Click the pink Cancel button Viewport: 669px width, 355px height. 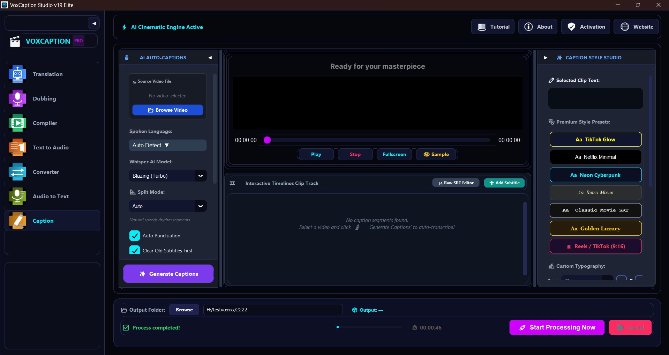(x=630, y=327)
